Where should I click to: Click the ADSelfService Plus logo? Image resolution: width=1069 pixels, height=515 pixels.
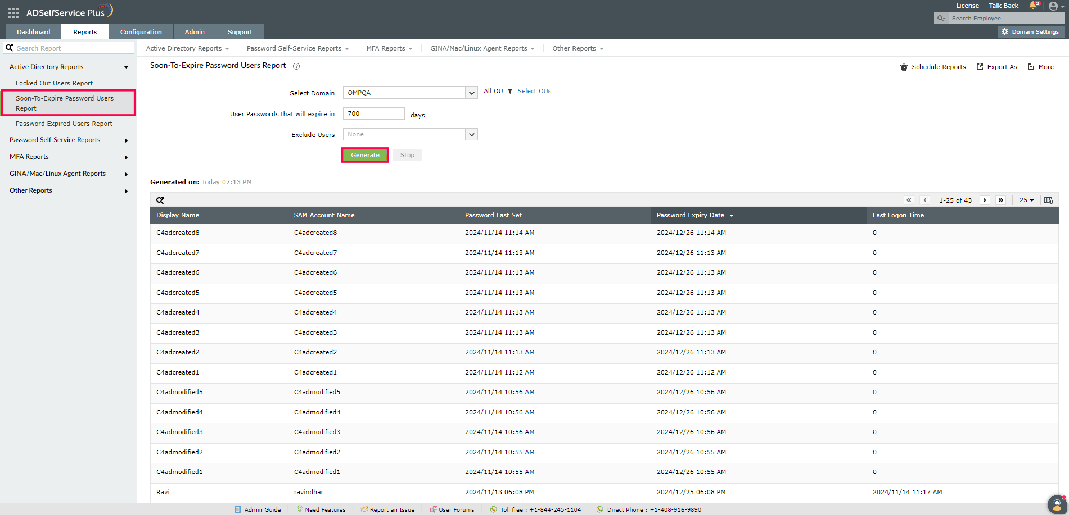pyautogui.click(x=70, y=12)
